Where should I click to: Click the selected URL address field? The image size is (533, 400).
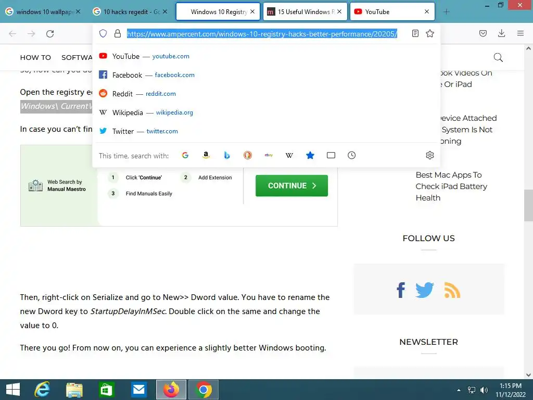[262, 34]
